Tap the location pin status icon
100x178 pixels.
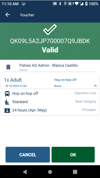(x=65, y=4)
